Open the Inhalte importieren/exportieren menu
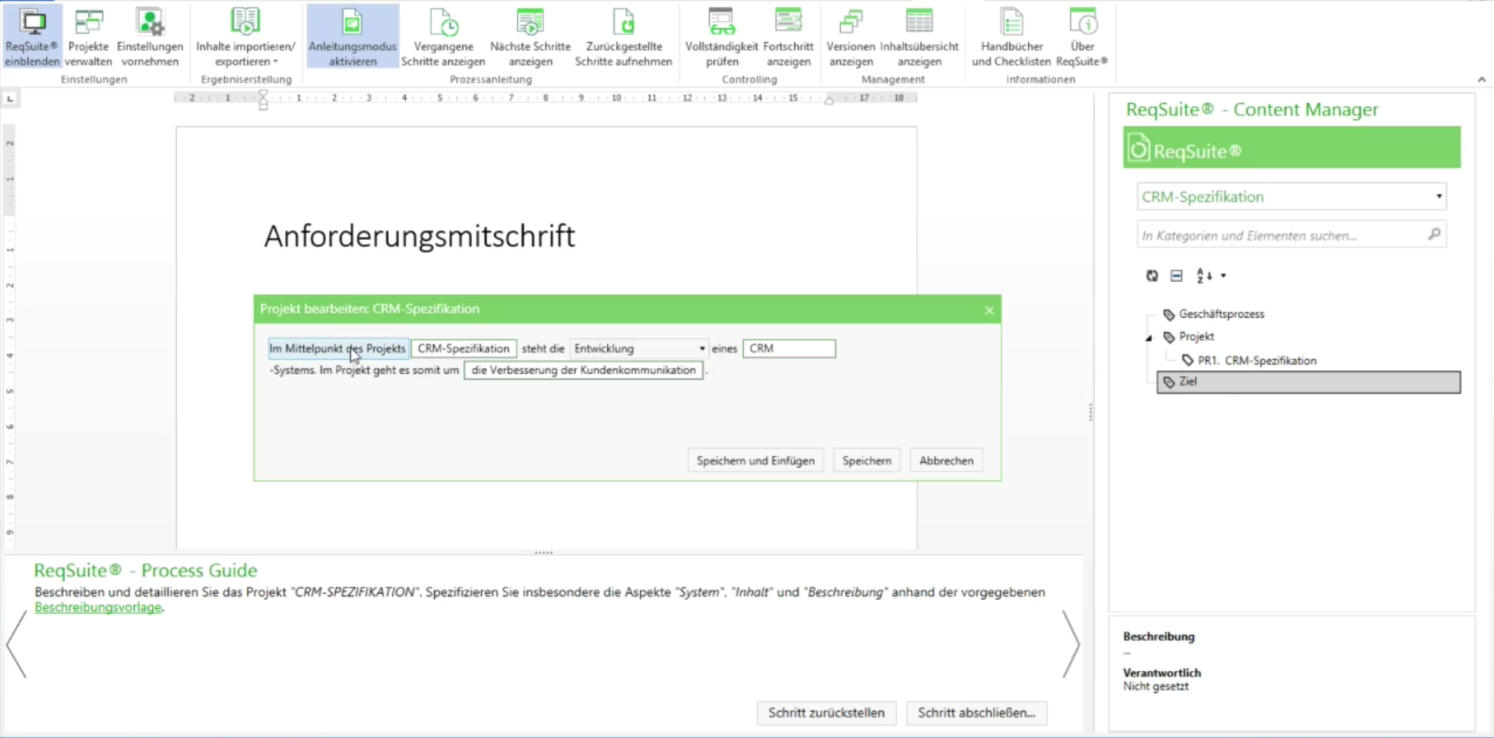Image resolution: width=1494 pixels, height=738 pixels. [245, 36]
